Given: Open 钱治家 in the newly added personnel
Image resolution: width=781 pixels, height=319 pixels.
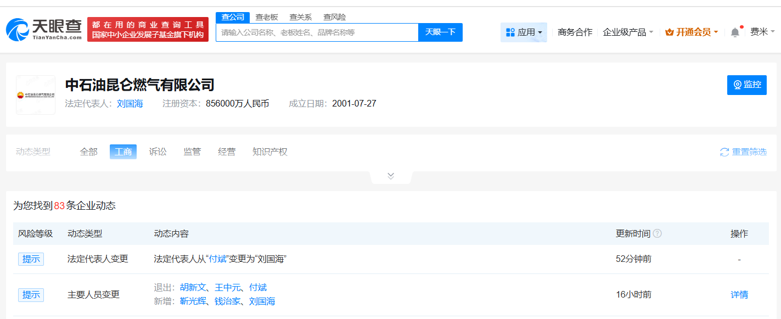Looking at the screenshot, I should tap(228, 301).
